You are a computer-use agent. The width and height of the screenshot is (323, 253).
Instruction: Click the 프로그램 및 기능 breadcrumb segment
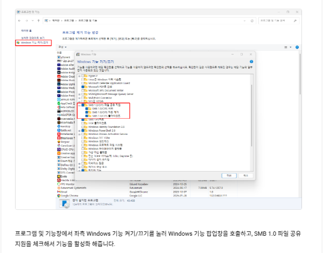tap(88, 20)
